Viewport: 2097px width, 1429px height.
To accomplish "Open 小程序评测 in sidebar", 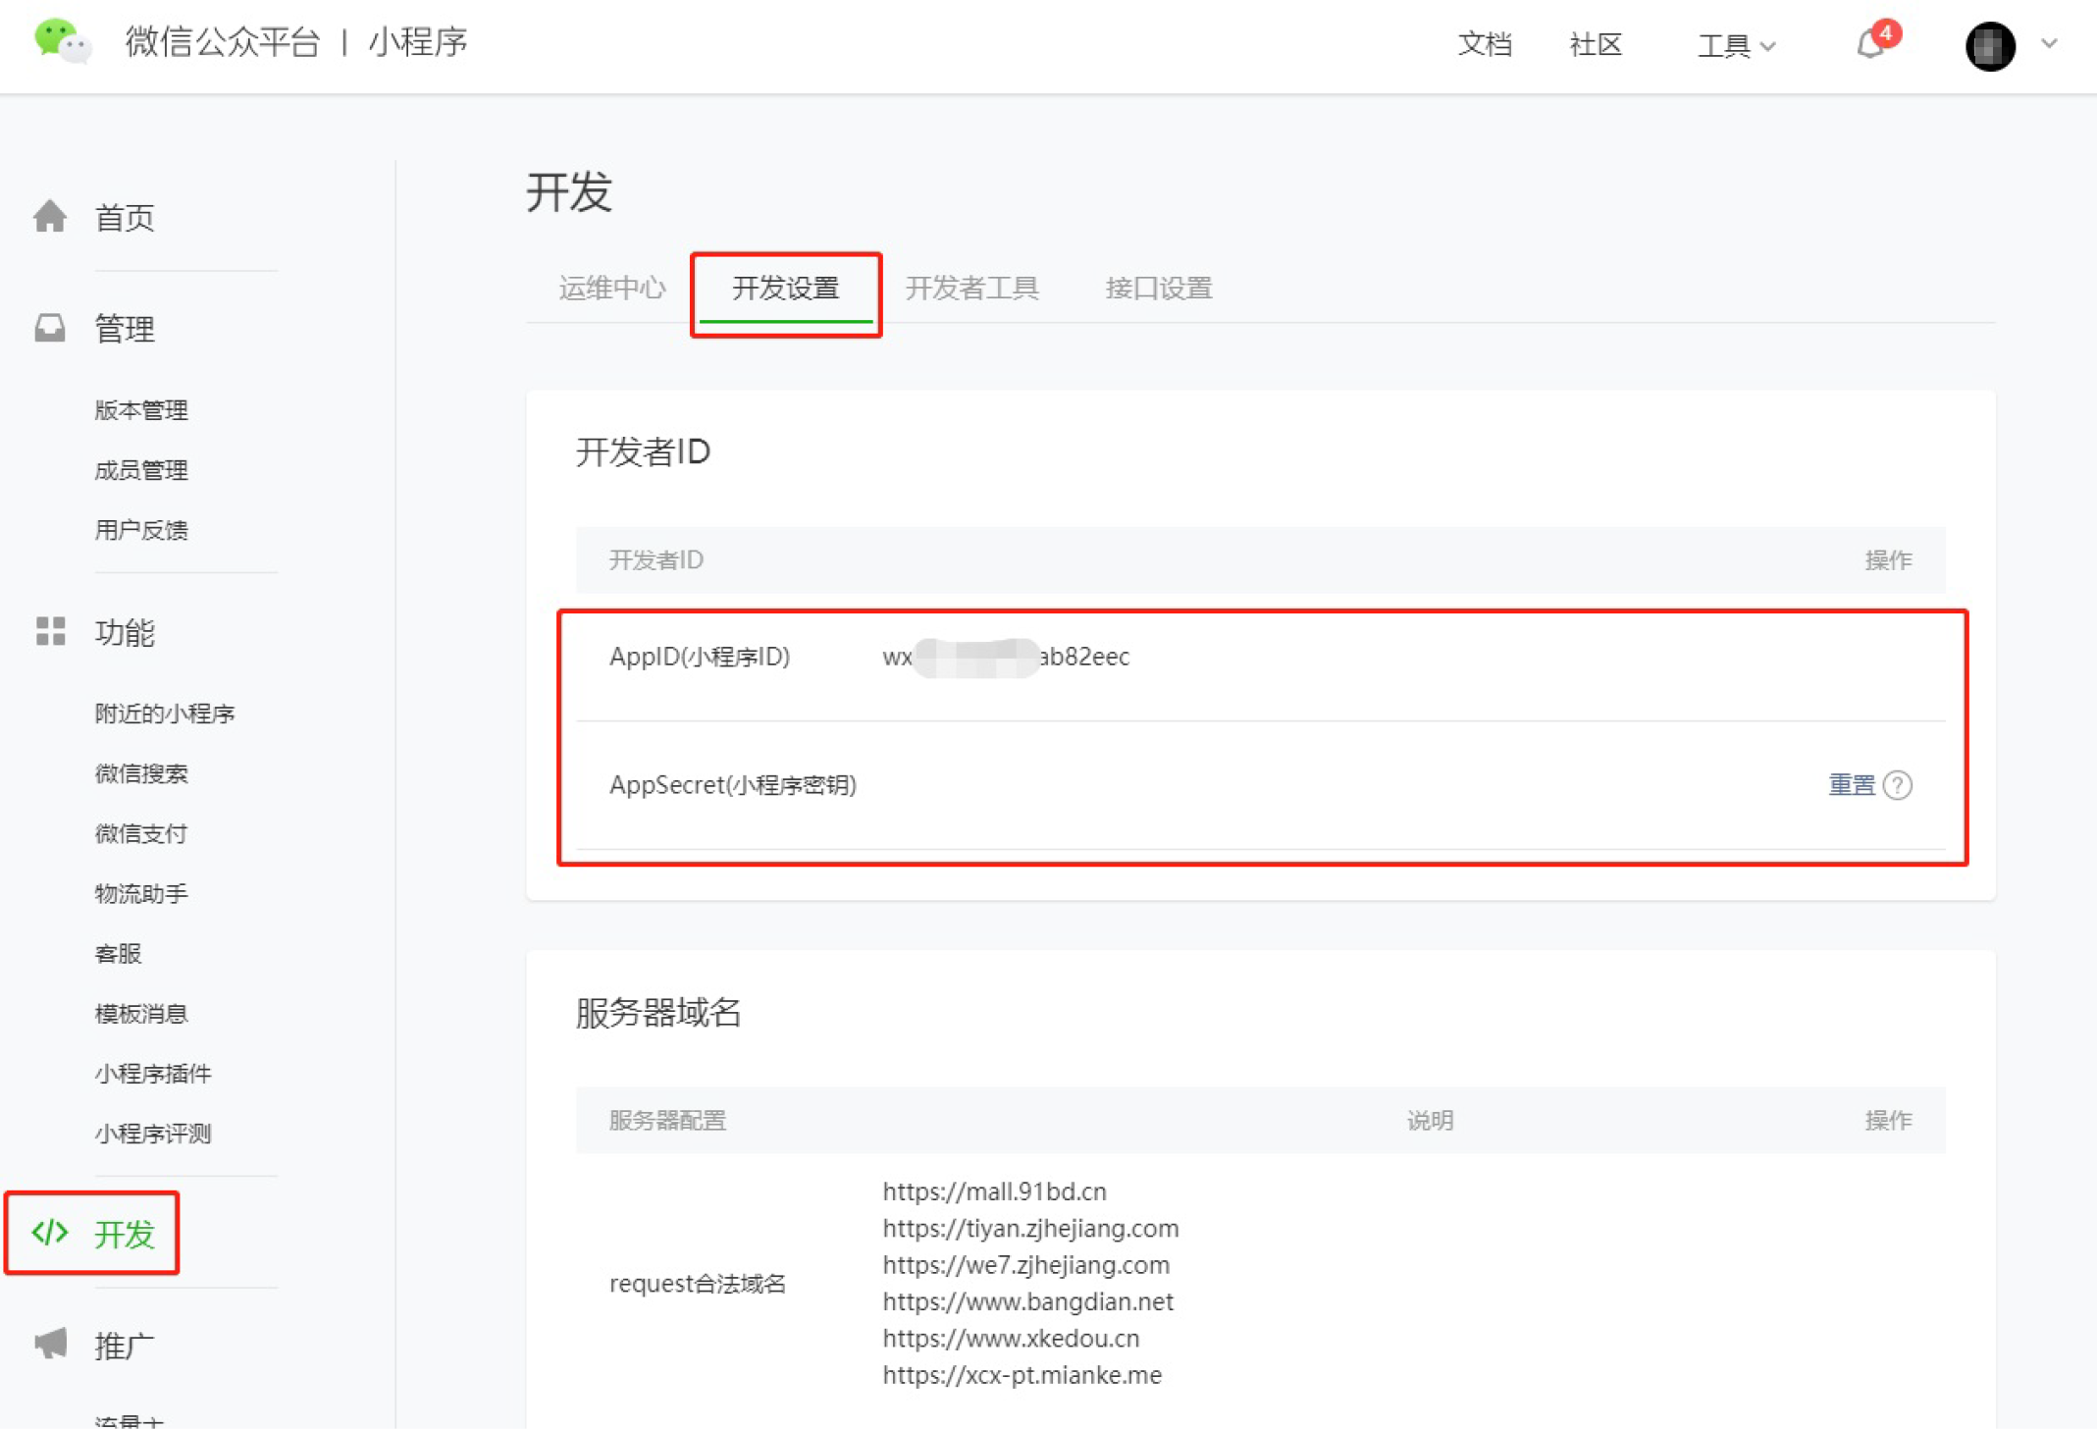I will pyautogui.click(x=153, y=1134).
